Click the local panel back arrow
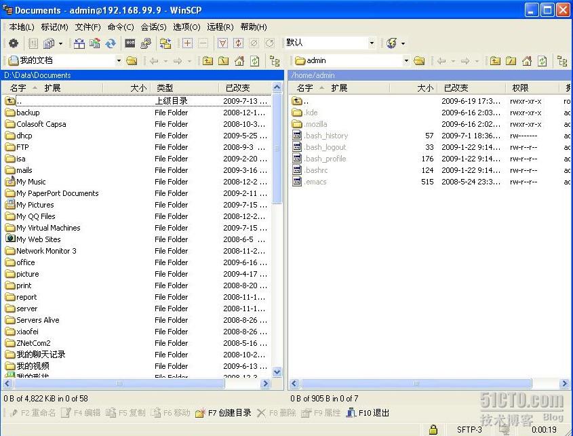This screenshot has width=573, height=436. coord(154,60)
